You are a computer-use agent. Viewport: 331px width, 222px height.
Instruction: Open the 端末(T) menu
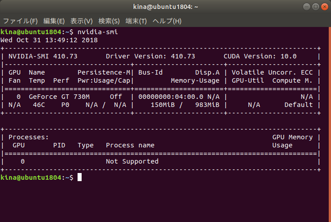pyautogui.click(x=136, y=21)
